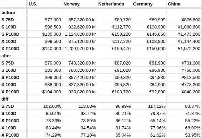Select the €69,999 Germany cell
This screenshot has height=139, width=202.
(149, 20)
